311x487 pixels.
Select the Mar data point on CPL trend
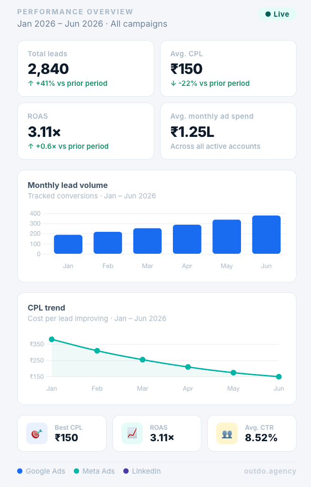click(x=142, y=360)
